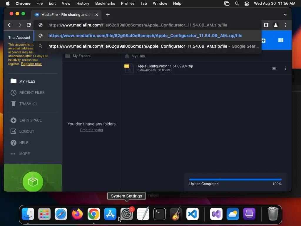The image size is (301, 226).
Task: Open the Profiles menu
Action: click(128, 4)
